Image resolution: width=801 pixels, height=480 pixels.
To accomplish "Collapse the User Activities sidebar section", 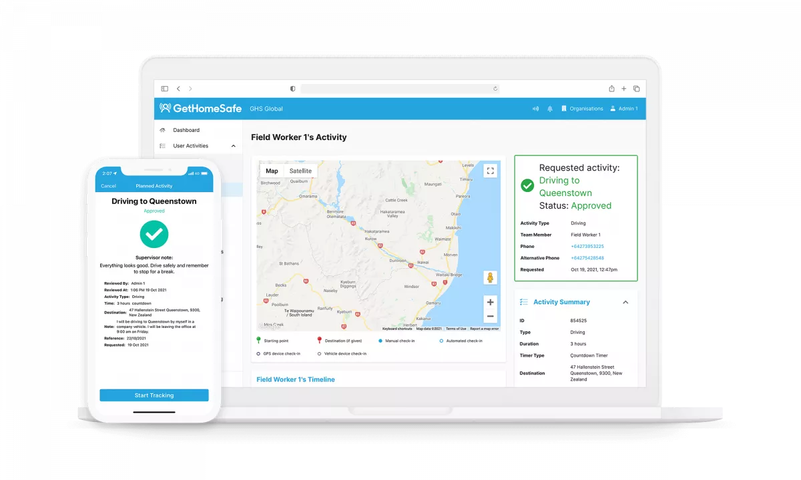I will point(233,146).
